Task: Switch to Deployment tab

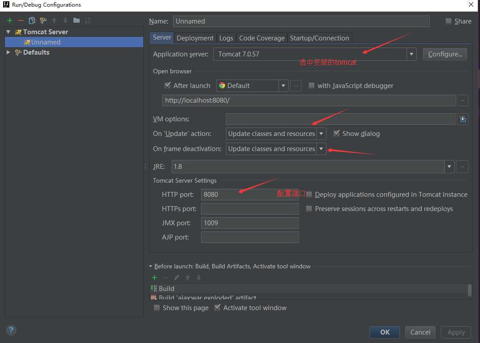Action: 195,38
